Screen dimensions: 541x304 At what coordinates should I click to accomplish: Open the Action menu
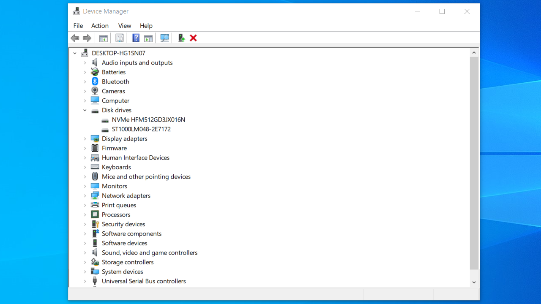[100, 26]
